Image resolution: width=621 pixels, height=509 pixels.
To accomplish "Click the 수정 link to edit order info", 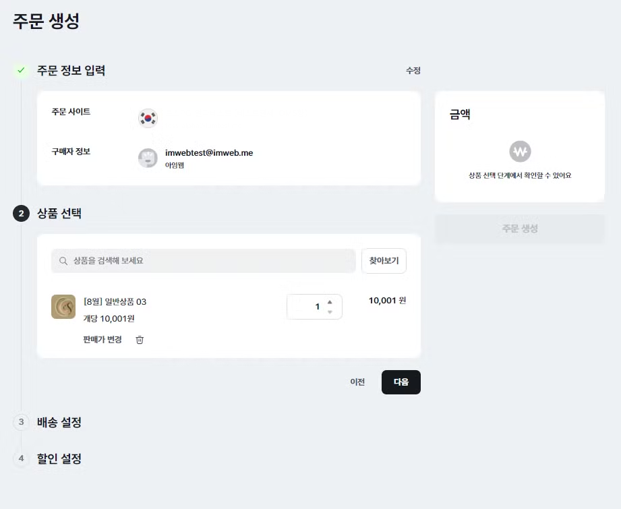I will (413, 70).
